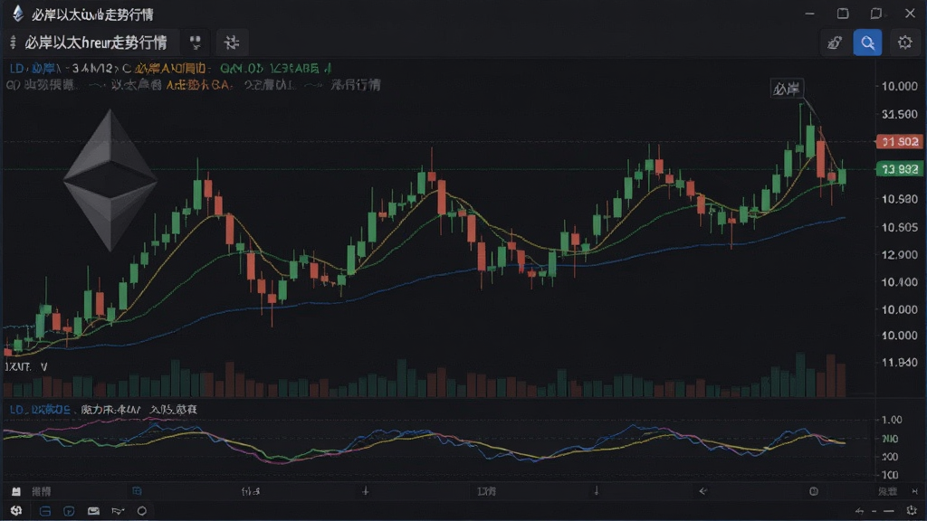Open the settings gear in top toolbar

tap(904, 43)
